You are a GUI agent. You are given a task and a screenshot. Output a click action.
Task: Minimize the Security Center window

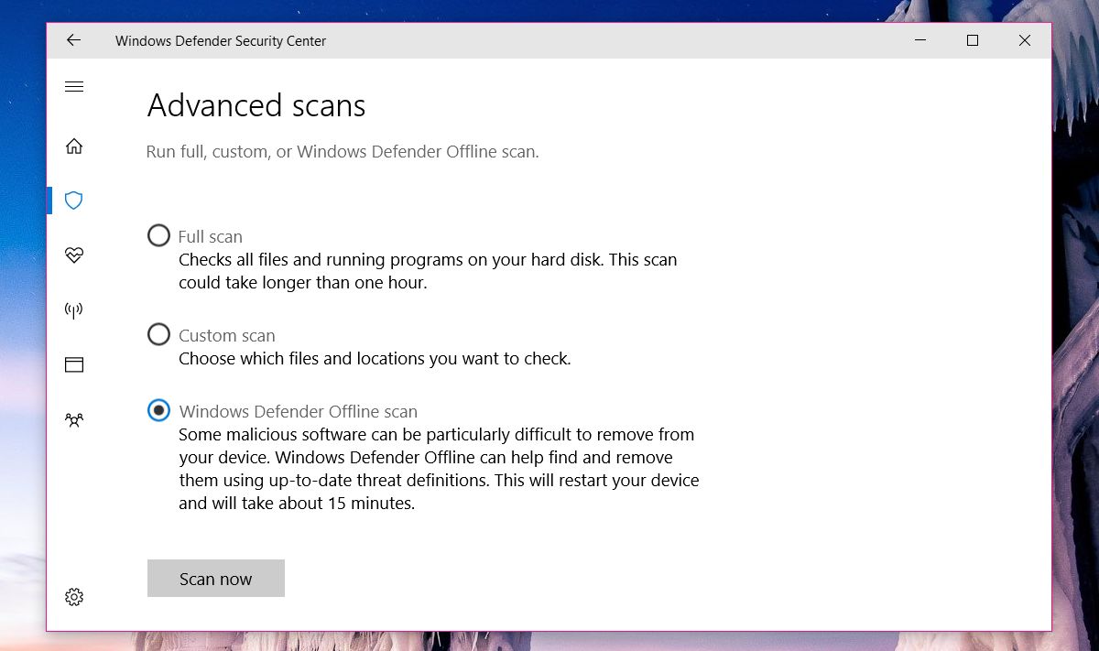pos(920,40)
